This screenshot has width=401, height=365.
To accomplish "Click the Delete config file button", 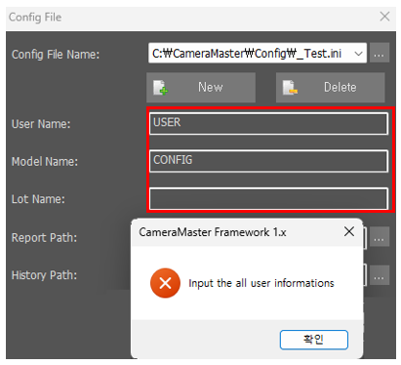I will coord(330,87).
